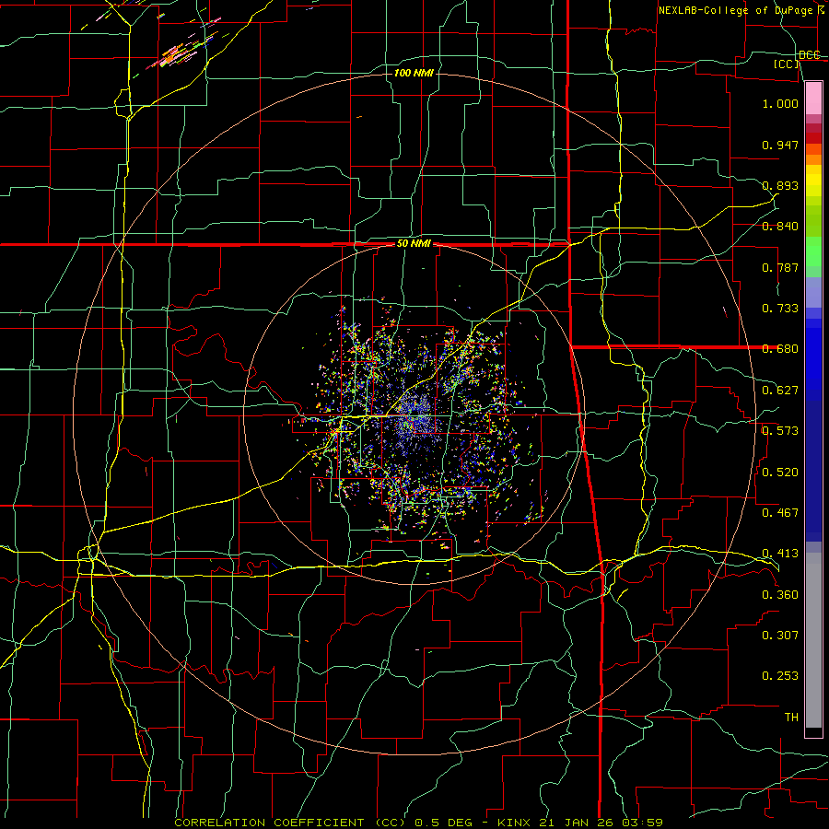Click the 0.680 color scale value

[x=780, y=349]
